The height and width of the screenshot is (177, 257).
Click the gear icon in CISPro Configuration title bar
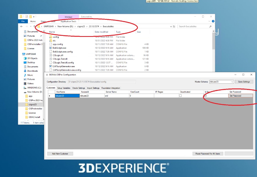tap(47, 75)
